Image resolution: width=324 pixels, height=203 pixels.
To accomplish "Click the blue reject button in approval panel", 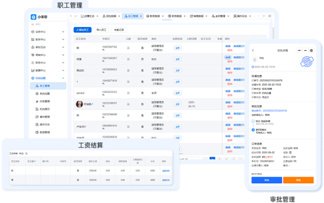I will tap(267, 180).
